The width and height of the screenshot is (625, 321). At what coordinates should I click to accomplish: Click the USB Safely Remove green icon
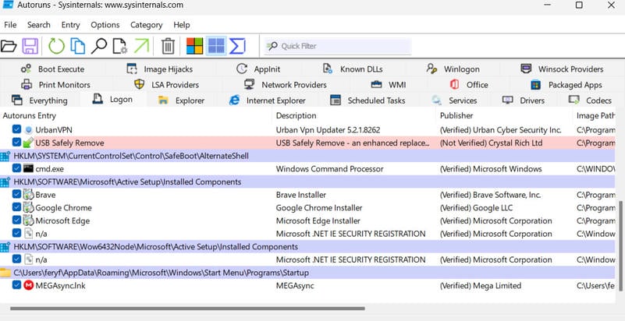click(x=28, y=143)
